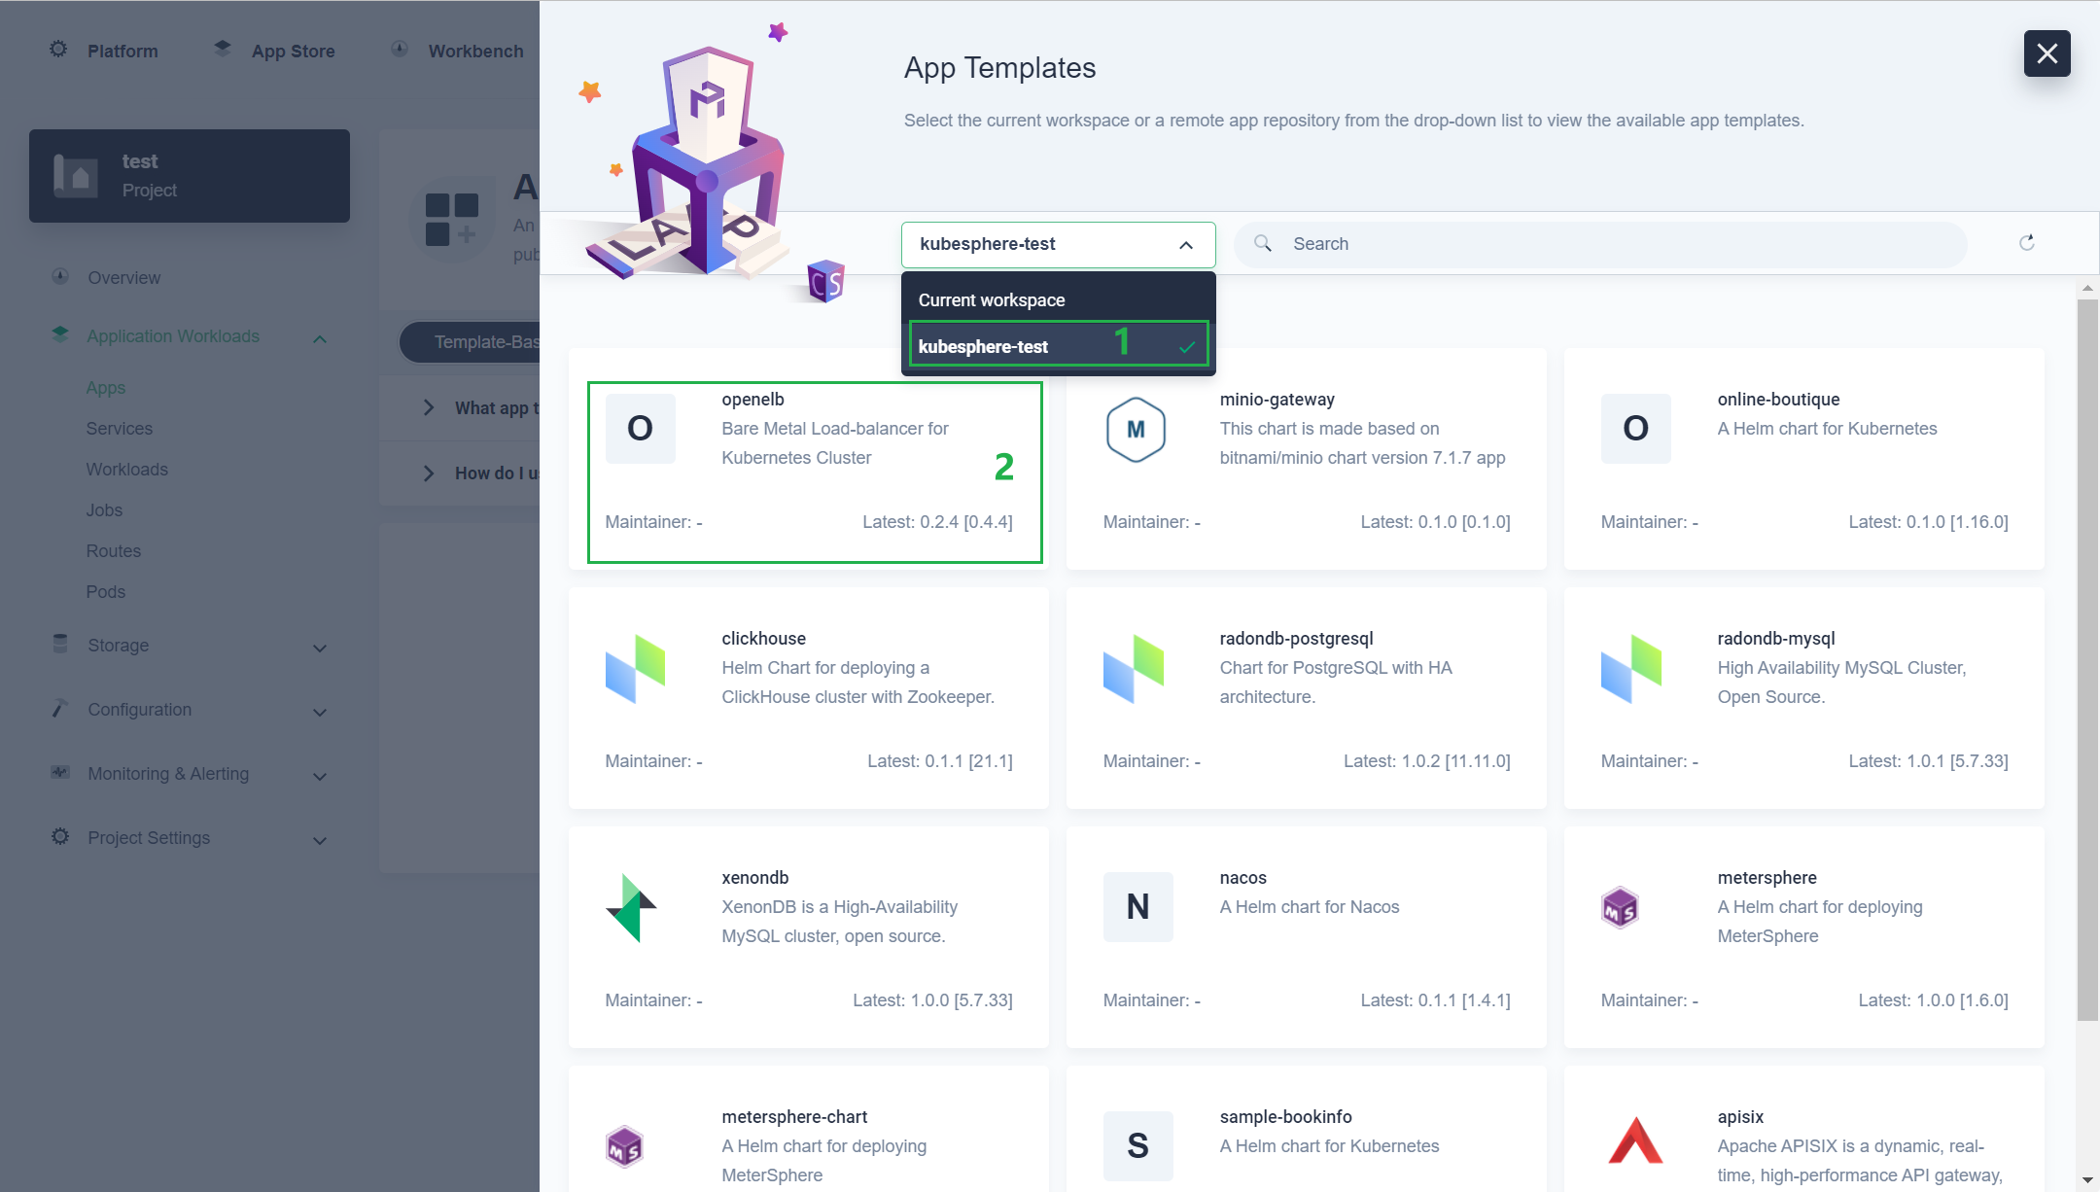2100x1192 pixels.
Task: Select Pods in the sidebar
Action: point(105,592)
